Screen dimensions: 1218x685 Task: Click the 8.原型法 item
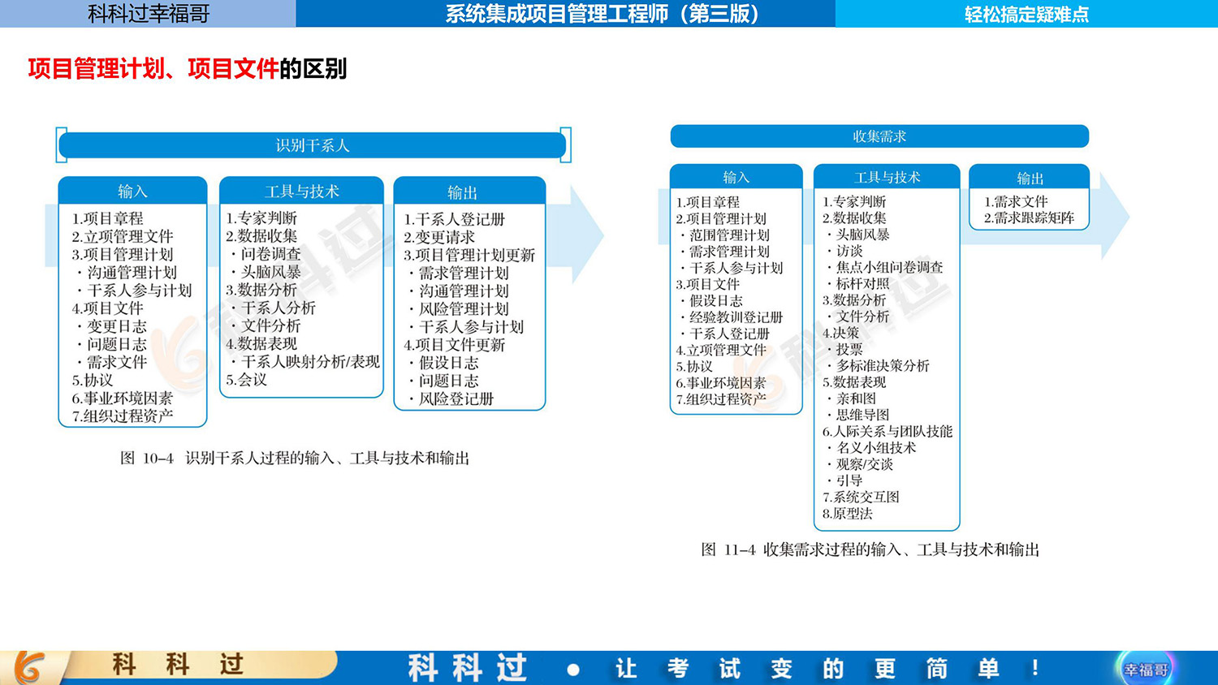coord(847,514)
